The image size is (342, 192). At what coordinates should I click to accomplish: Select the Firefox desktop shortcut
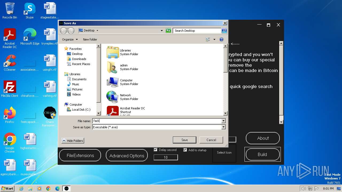coord(10,115)
